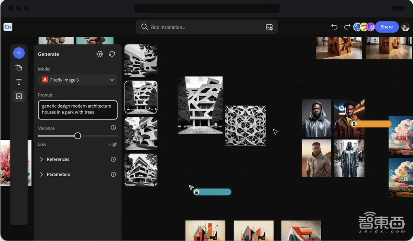Viewport: 414px width, 241px height.
Task: Click the redo arrow icon
Action: (347, 27)
